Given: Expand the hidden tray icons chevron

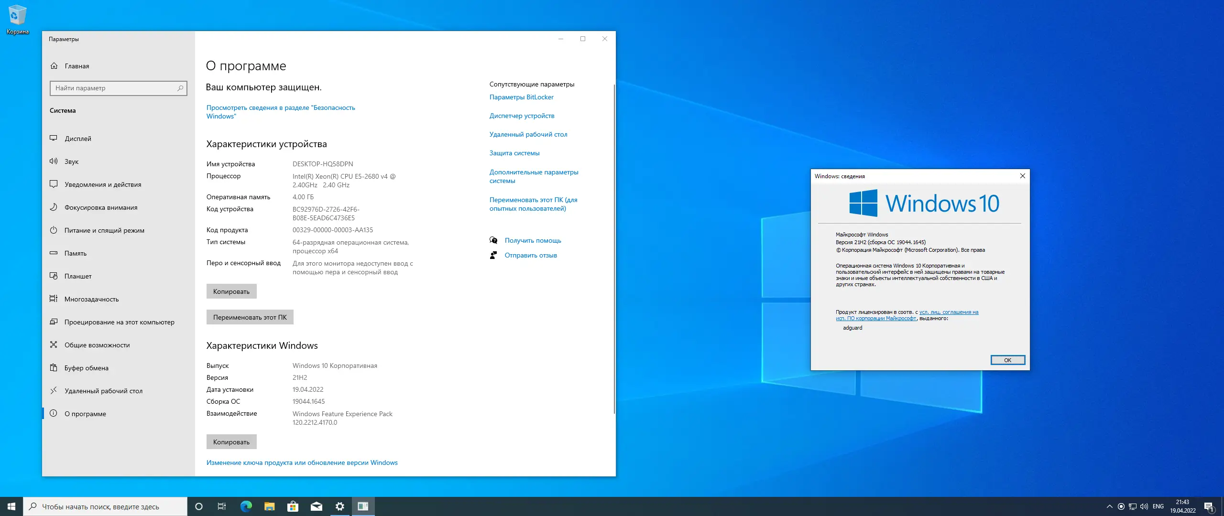Looking at the screenshot, I should click(1109, 506).
